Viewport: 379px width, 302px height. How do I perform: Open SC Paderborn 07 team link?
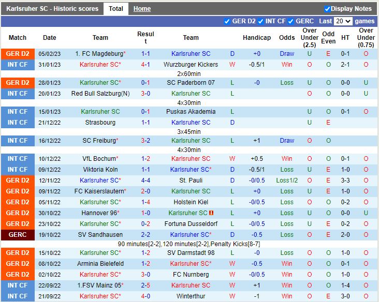(191, 83)
